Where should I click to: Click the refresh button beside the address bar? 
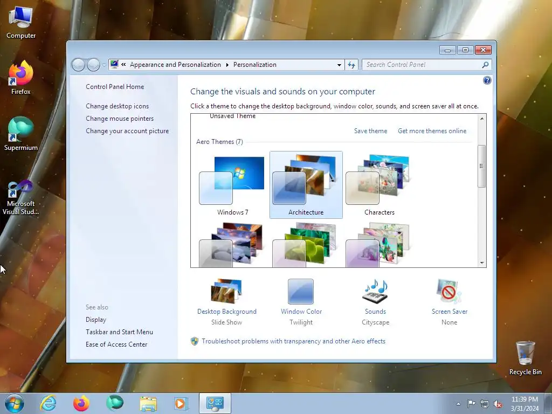[351, 65]
